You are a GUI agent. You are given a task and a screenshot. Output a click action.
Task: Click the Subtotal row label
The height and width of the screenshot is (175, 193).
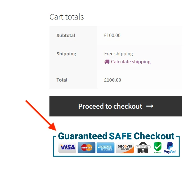pos(66,36)
